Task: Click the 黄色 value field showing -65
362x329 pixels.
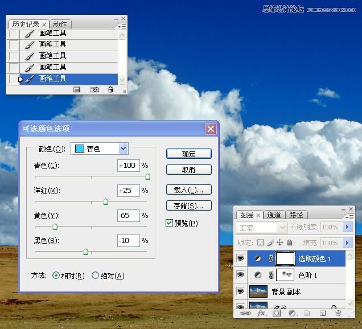Action: [x=129, y=216]
